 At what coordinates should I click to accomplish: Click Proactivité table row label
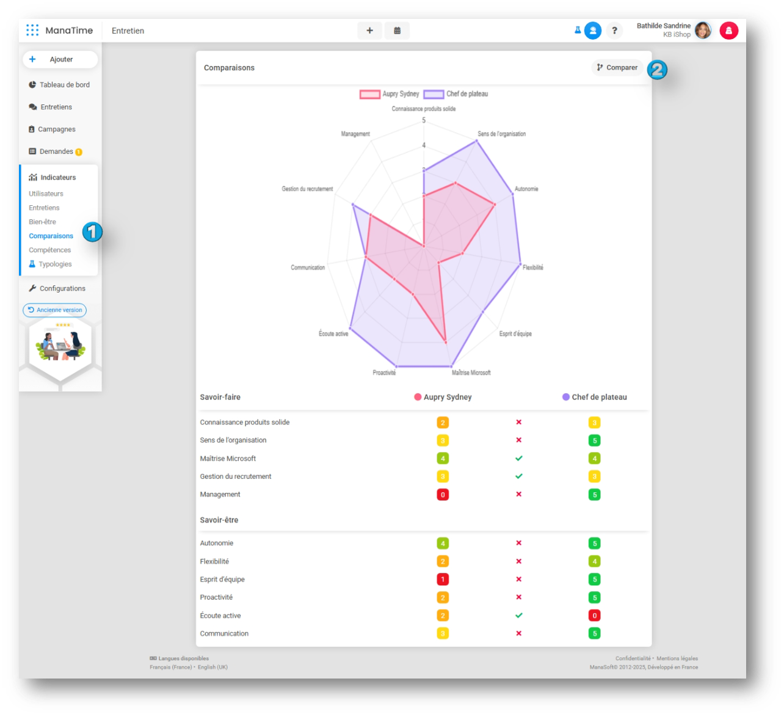(x=216, y=597)
